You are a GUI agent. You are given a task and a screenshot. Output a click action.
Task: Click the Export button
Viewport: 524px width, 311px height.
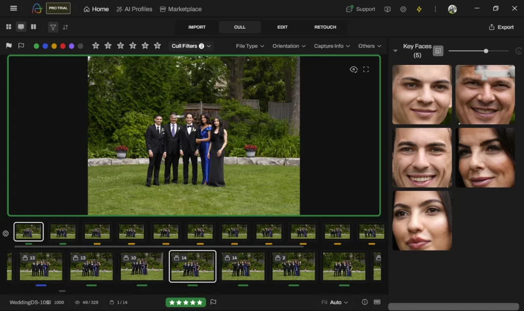tap(501, 27)
